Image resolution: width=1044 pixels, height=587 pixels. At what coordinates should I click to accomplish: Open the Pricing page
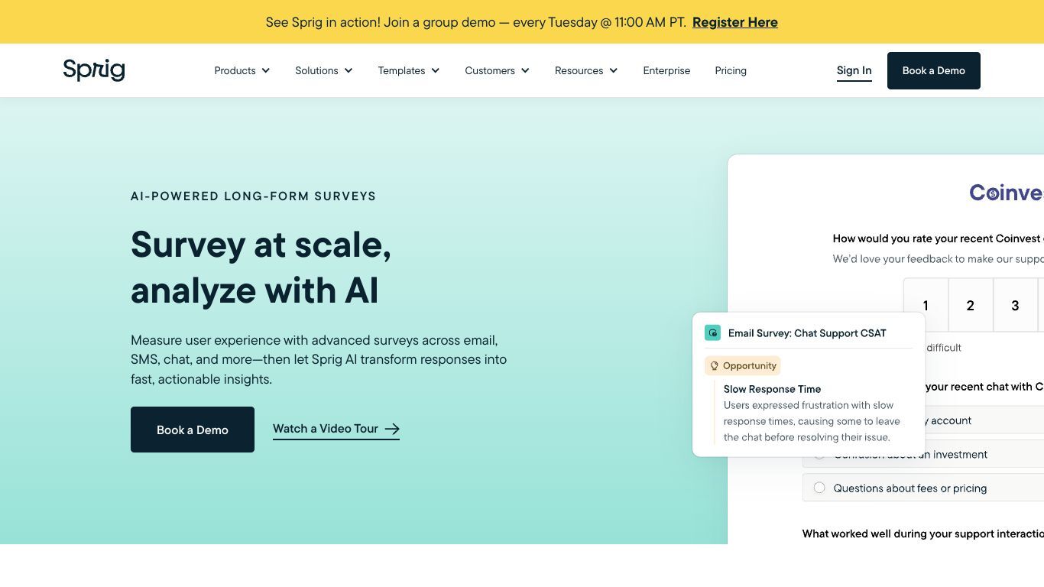click(731, 70)
